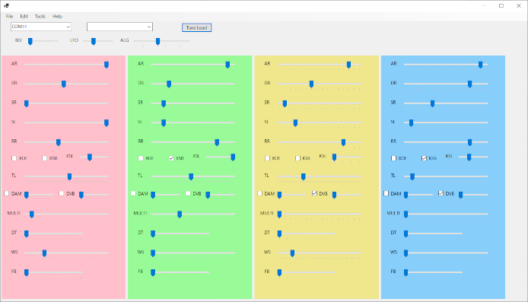Click the SL slider handle in pink panel
The height and width of the screenshot is (302, 528).
point(107,123)
